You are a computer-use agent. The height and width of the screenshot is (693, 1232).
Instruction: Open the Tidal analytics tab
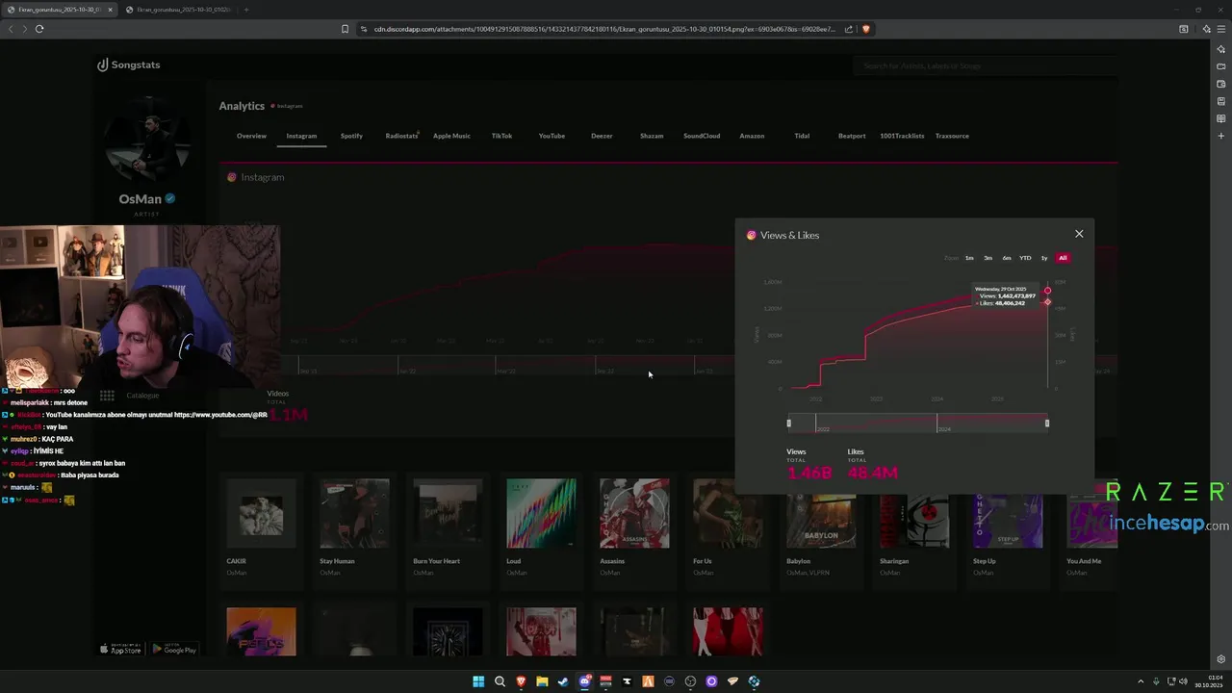click(x=802, y=136)
